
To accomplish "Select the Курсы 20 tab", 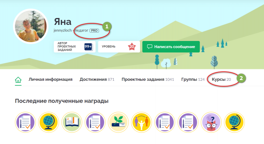I will tap(221, 79).
